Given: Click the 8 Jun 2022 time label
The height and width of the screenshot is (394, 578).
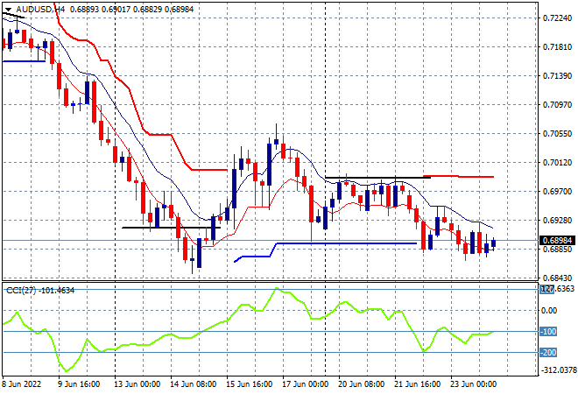Looking at the screenshot, I should 22,384.
